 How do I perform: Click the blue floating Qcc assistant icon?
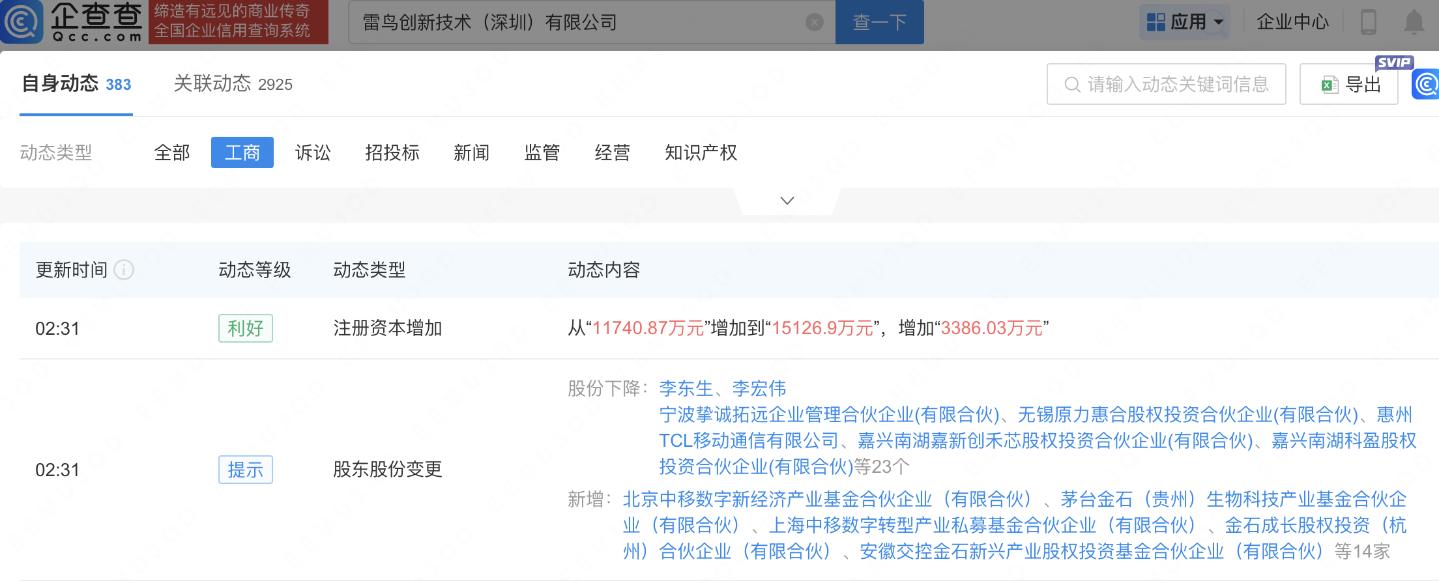click(1426, 85)
